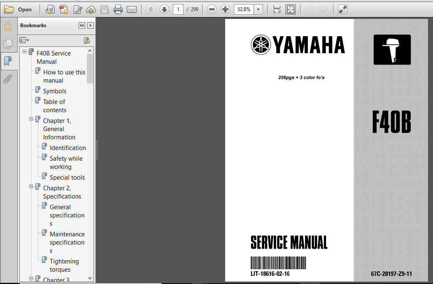Open the zoom level dropdown arrow

point(258,9)
